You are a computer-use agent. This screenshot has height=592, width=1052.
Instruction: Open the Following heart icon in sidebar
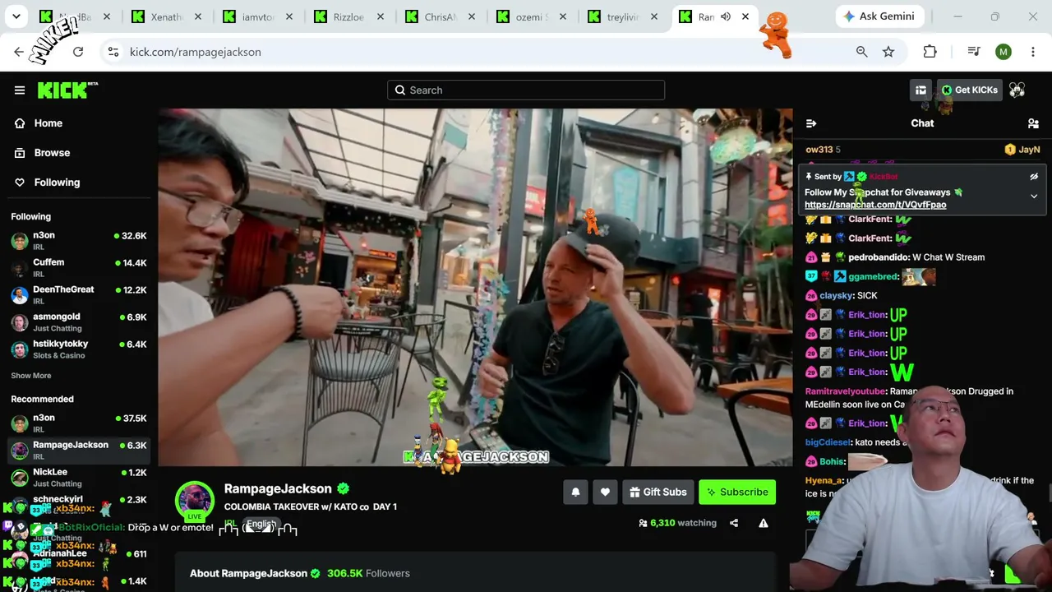(x=20, y=183)
